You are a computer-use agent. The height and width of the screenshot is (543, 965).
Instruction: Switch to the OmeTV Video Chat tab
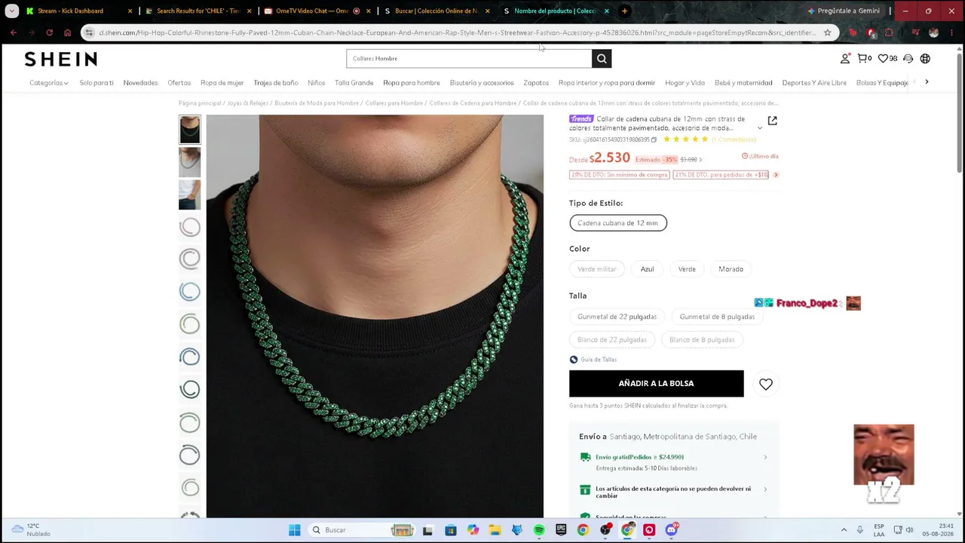pyautogui.click(x=318, y=11)
